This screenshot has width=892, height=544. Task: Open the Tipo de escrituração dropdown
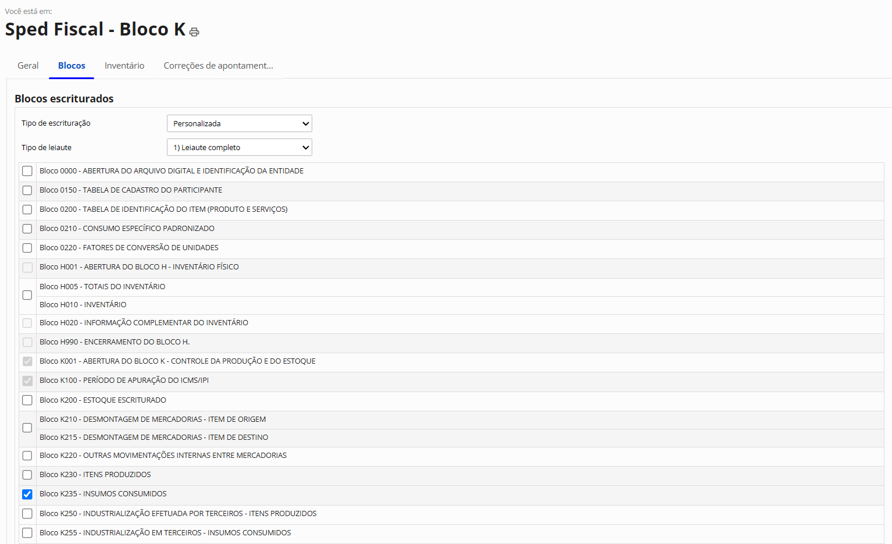(239, 123)
